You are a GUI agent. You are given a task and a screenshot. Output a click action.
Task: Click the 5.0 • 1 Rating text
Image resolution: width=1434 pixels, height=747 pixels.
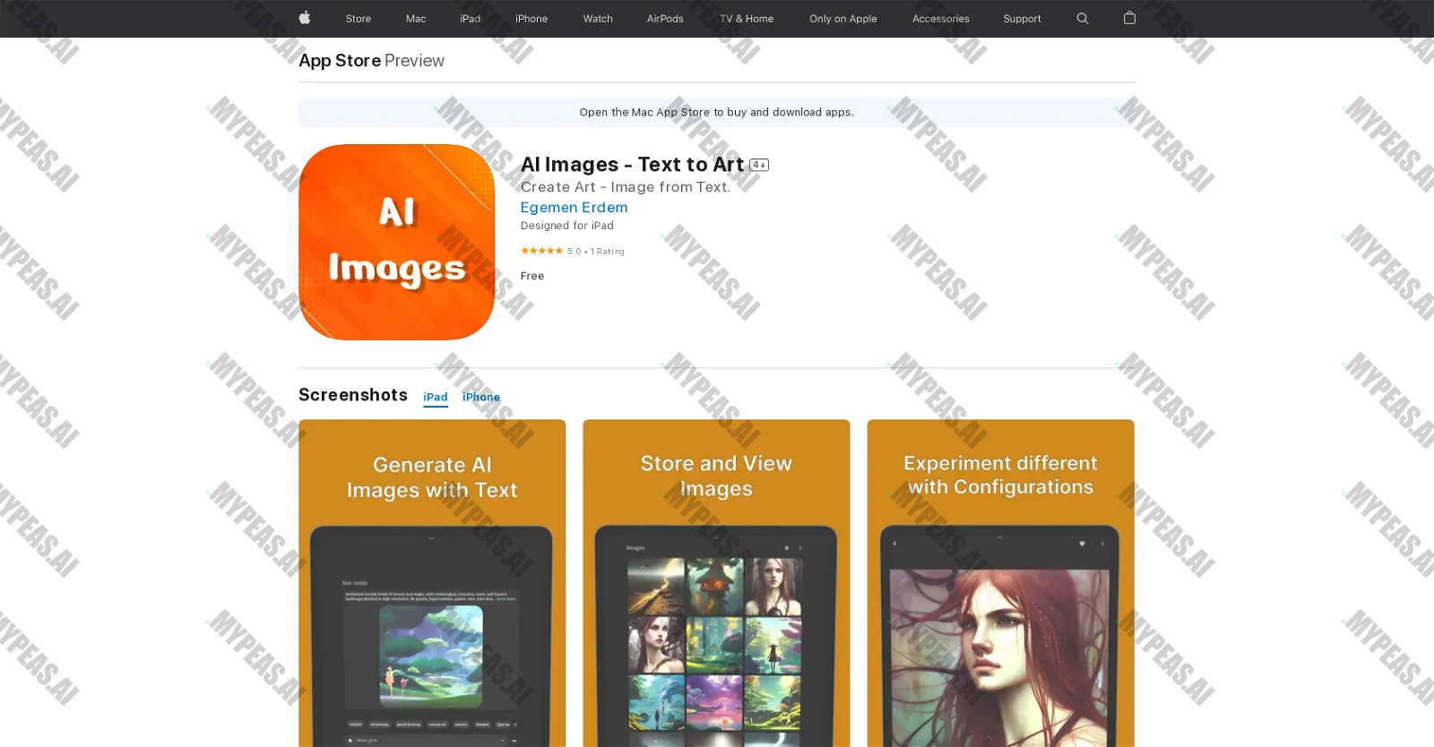coord(596,252)
